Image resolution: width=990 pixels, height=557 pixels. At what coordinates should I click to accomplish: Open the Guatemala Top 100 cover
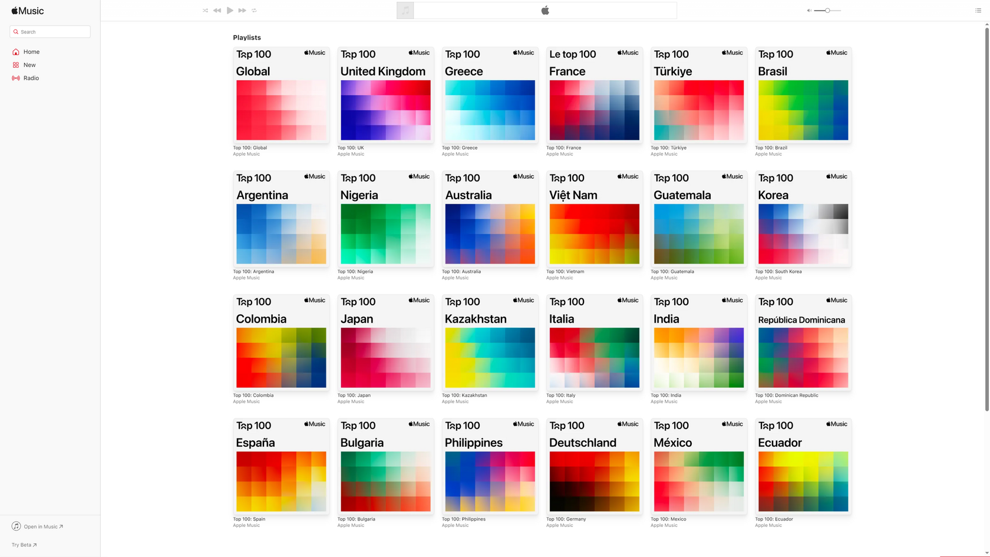pos(699,219)
